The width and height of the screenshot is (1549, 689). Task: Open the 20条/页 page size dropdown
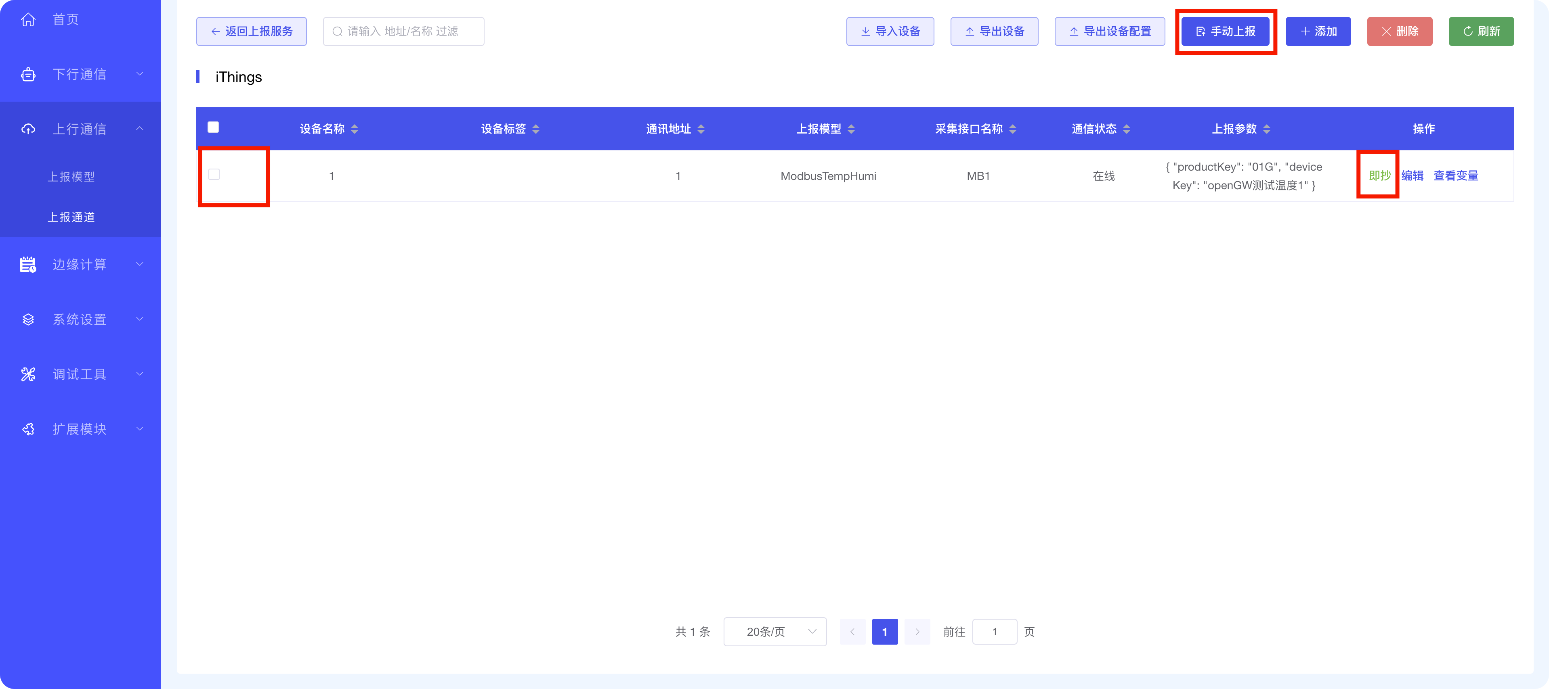click(774, 631)
